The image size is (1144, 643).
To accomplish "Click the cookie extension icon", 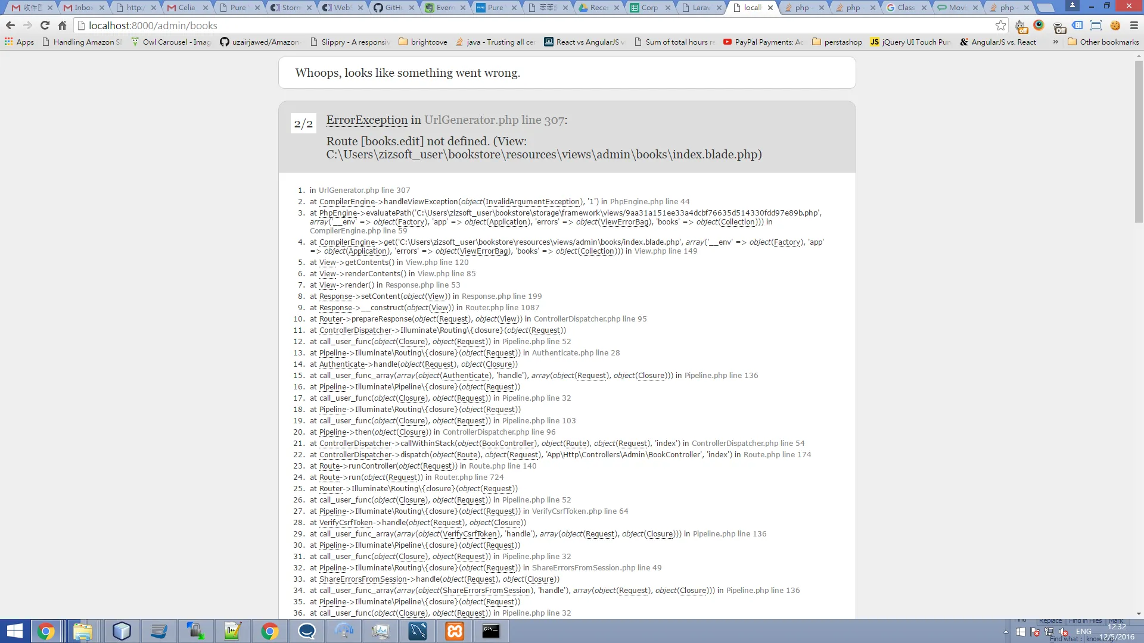I will [x=1115, y=26].
